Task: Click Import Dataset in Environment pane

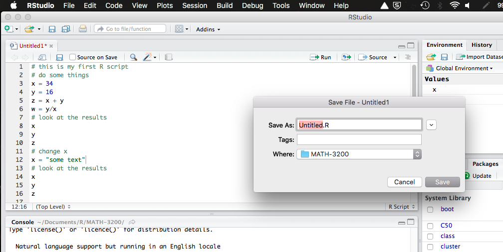Action: [479, 57]
